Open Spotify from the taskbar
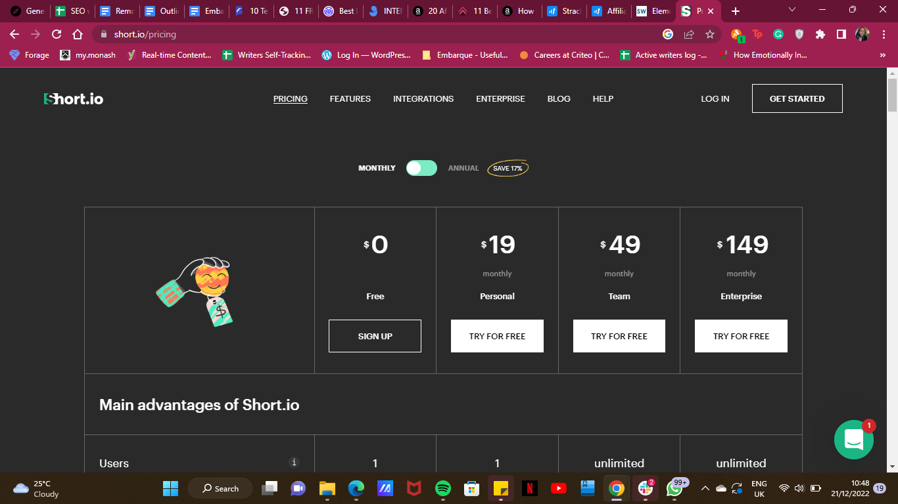Screen dimensions: 898x504 [443, 488]
